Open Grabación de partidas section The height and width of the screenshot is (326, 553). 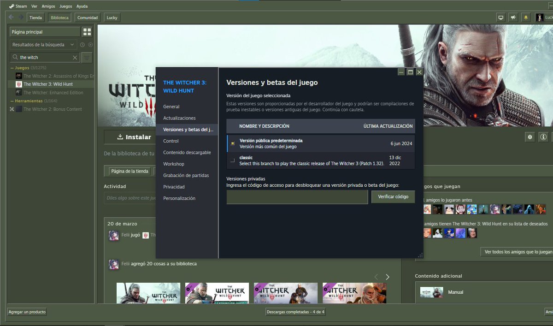[186, 175]
